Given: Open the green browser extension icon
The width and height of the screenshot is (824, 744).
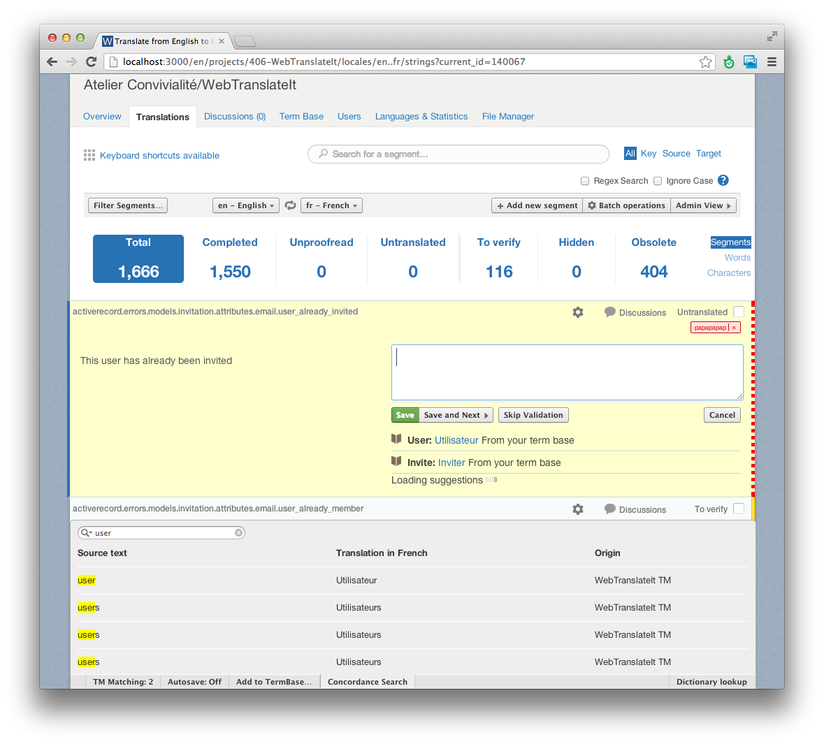Looking at the screenshot, I should [x=729, y=62].
